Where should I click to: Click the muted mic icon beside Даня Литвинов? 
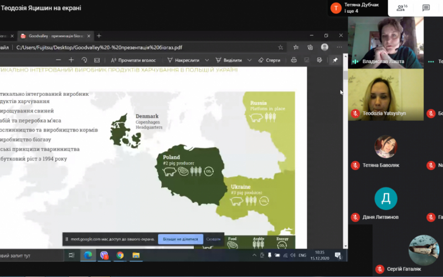pyautogui.click(x=356, y=217)
